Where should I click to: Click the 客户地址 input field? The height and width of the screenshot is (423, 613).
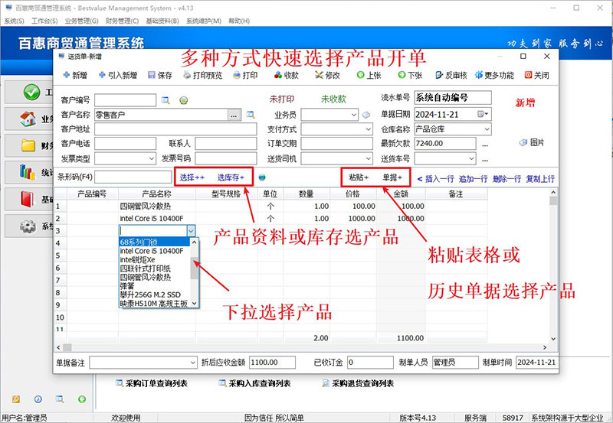(175, 129)
